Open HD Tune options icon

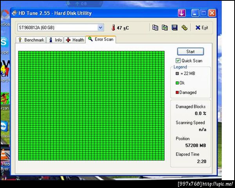pyautogui.click(x=184, y=27)
